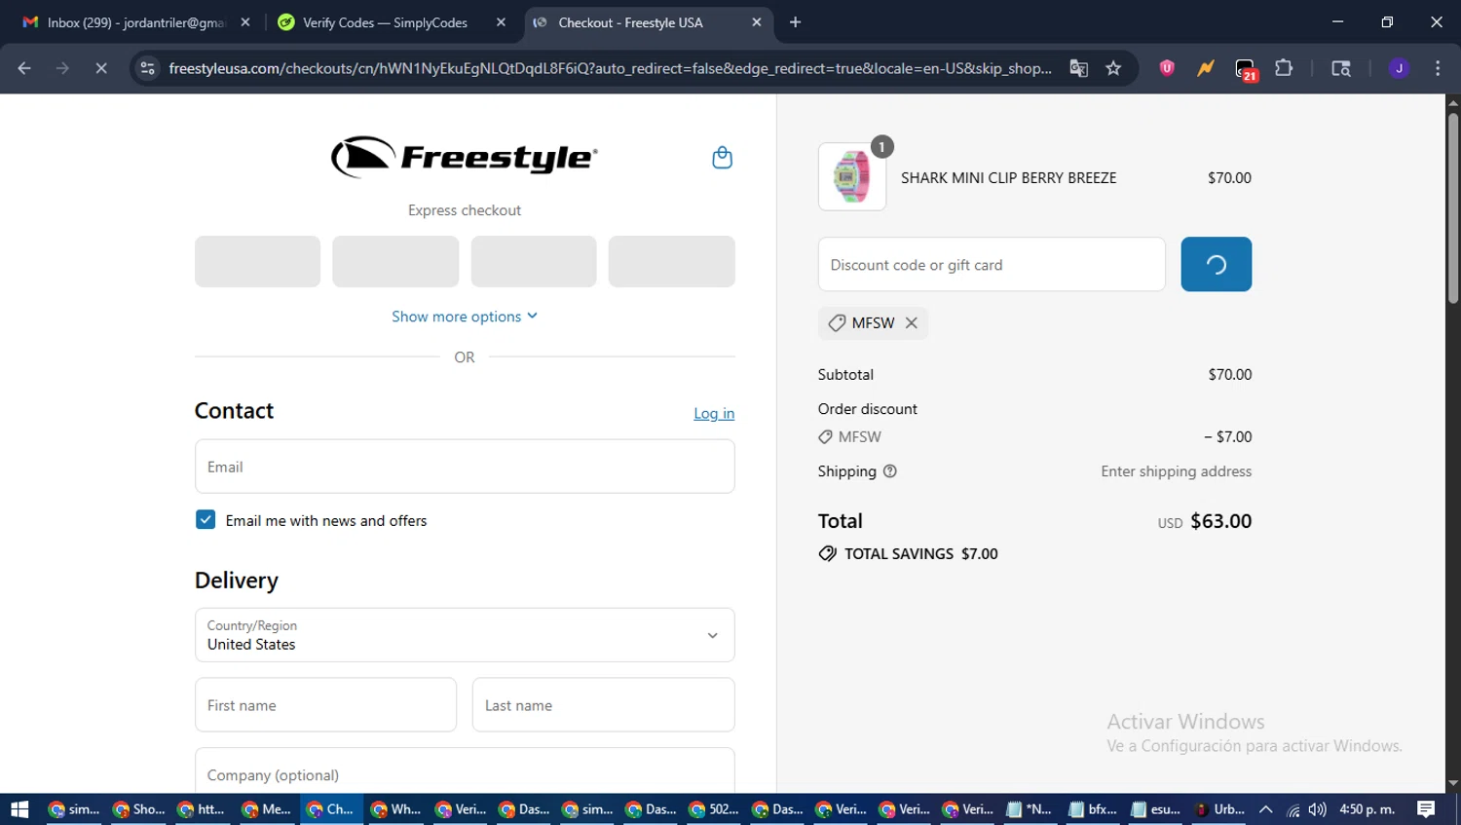Open the shopping bag cart icon

point(722,158)
